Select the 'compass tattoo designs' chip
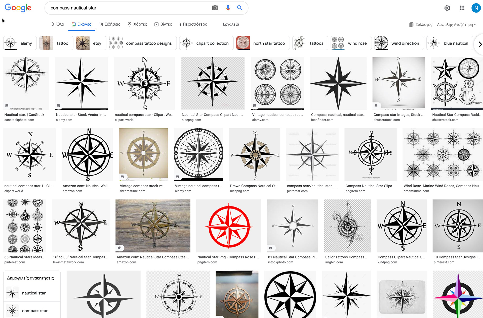Screen dimensions: 483x318 pos(142,43)
